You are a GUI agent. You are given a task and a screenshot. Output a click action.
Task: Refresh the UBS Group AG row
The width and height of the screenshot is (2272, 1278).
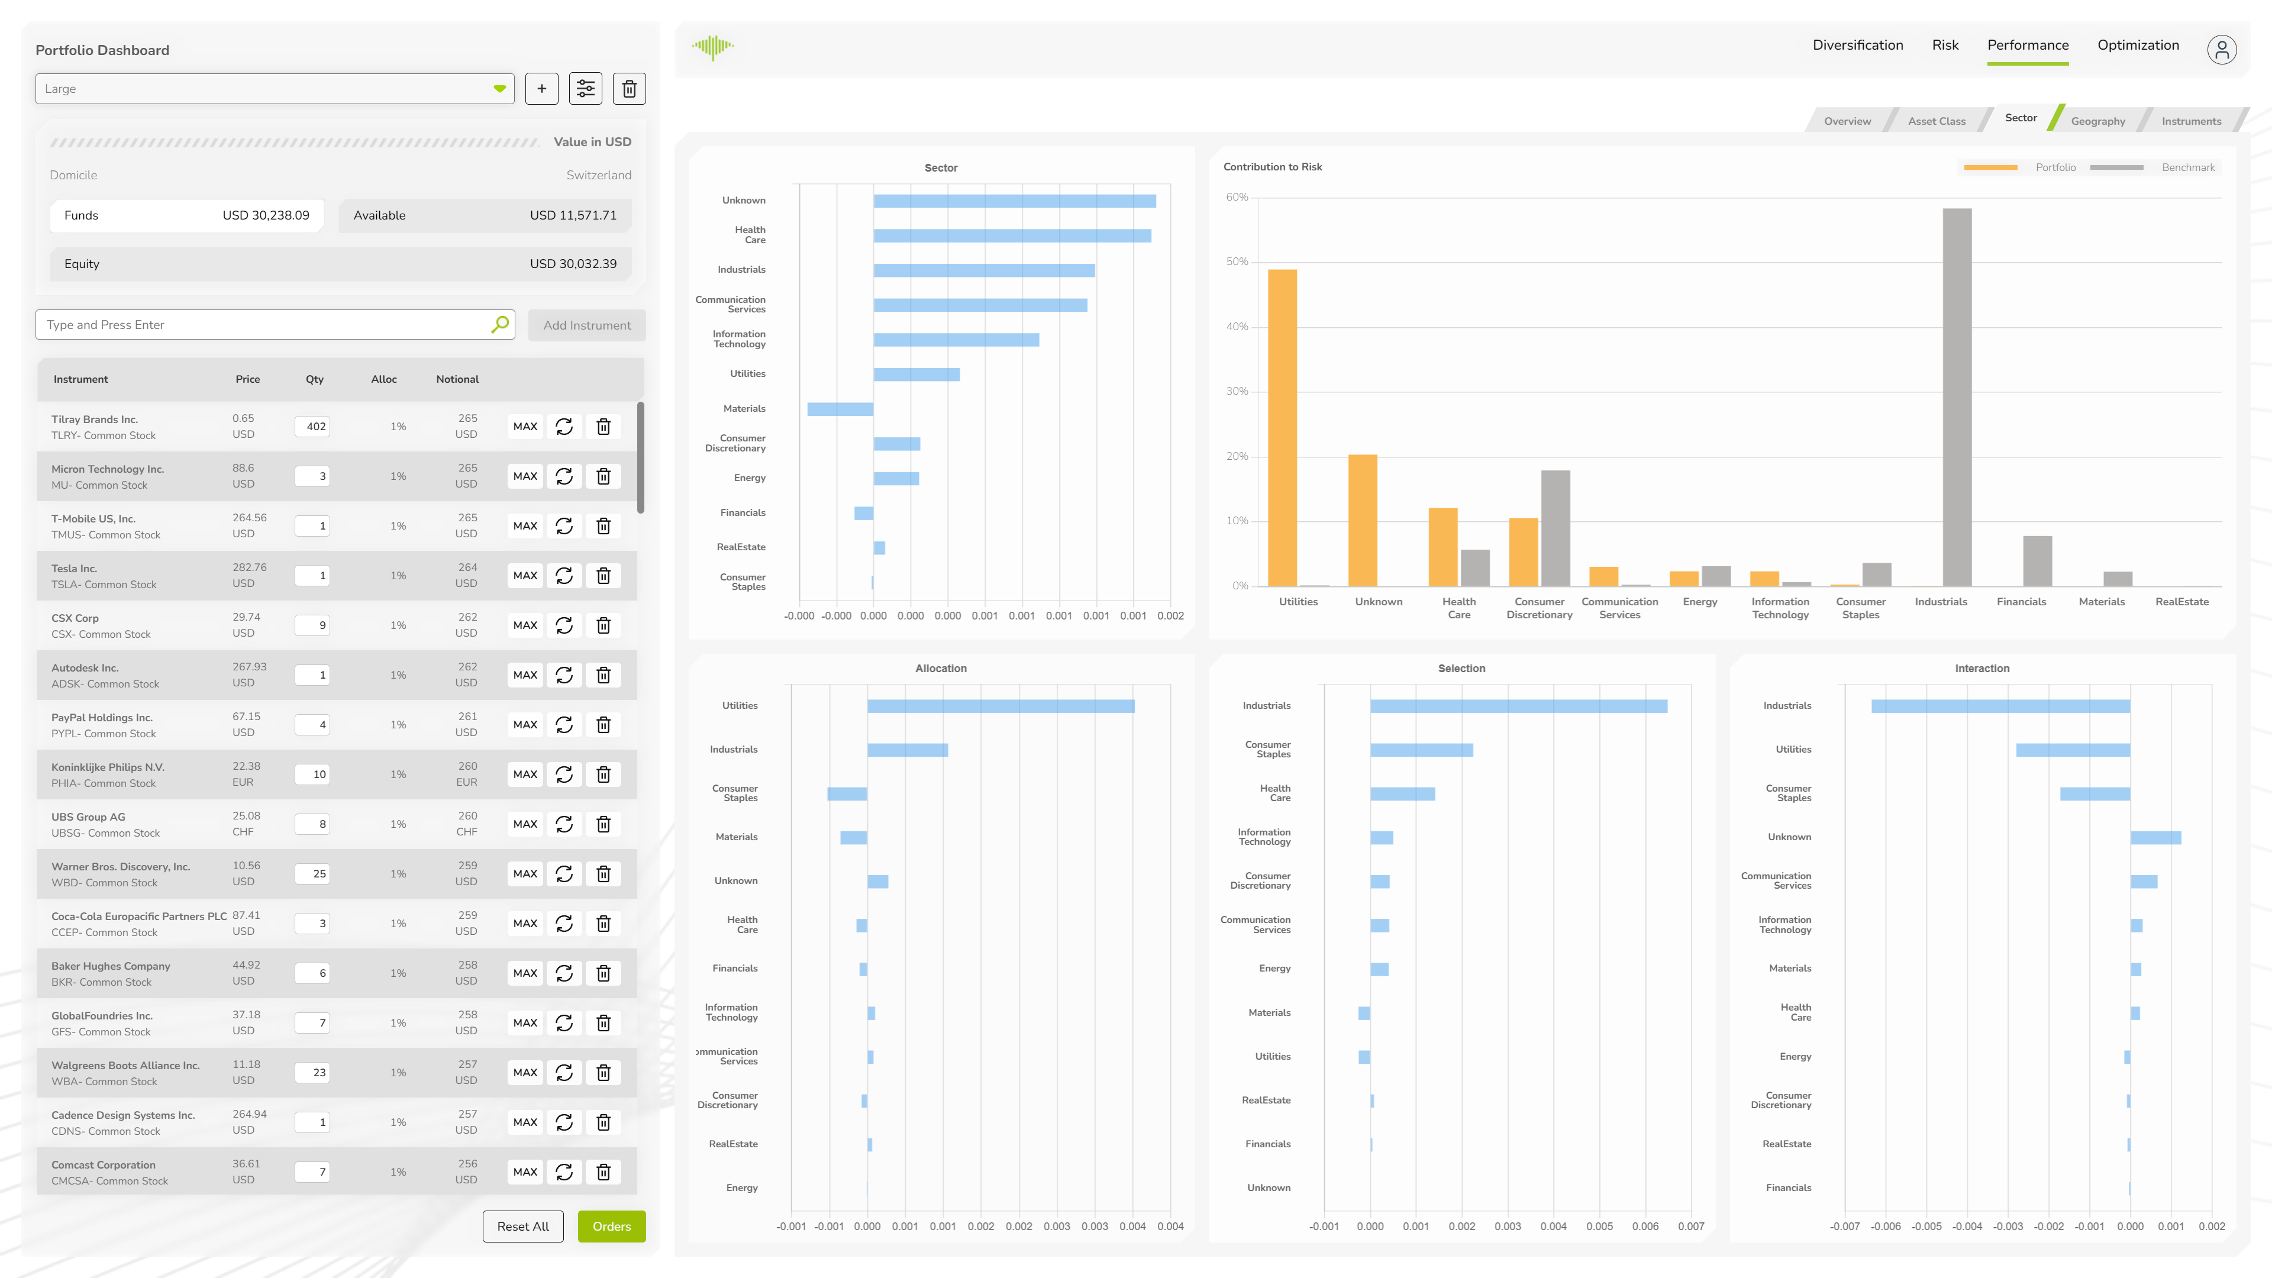pyautogui.click(x=564, y=824)
